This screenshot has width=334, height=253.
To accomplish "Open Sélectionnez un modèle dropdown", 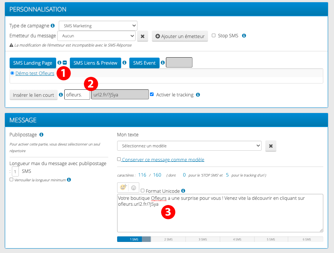I will (x=190, y=146).
